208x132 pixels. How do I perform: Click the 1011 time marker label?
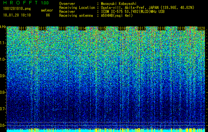point(23,28)
